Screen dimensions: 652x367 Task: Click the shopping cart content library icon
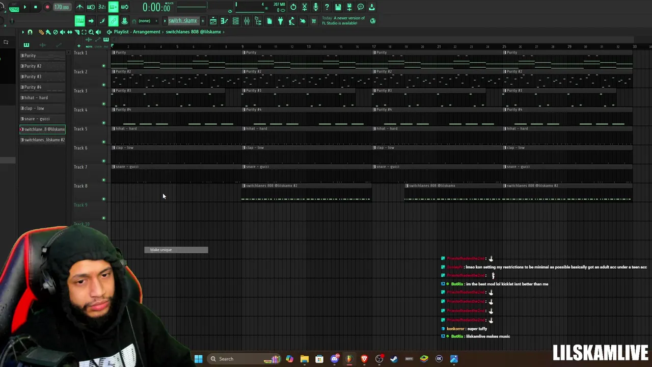[x=314, y=21]
